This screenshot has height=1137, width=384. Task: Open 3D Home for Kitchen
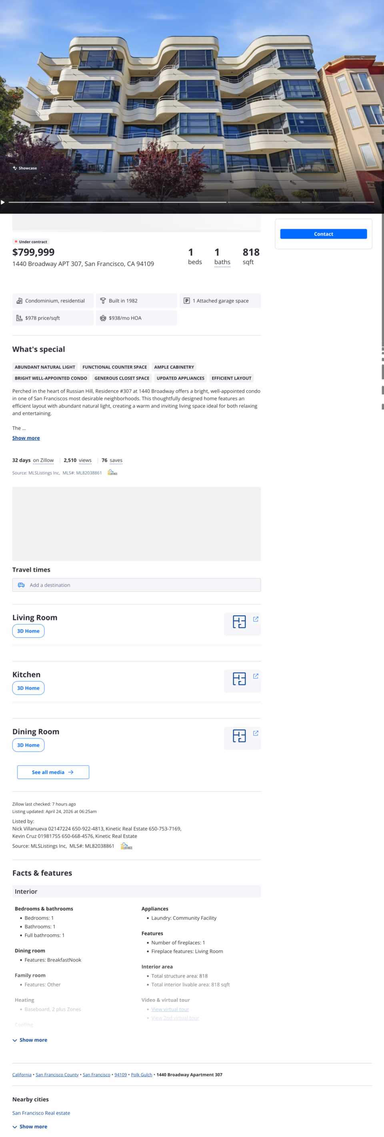tap(28, 688)
